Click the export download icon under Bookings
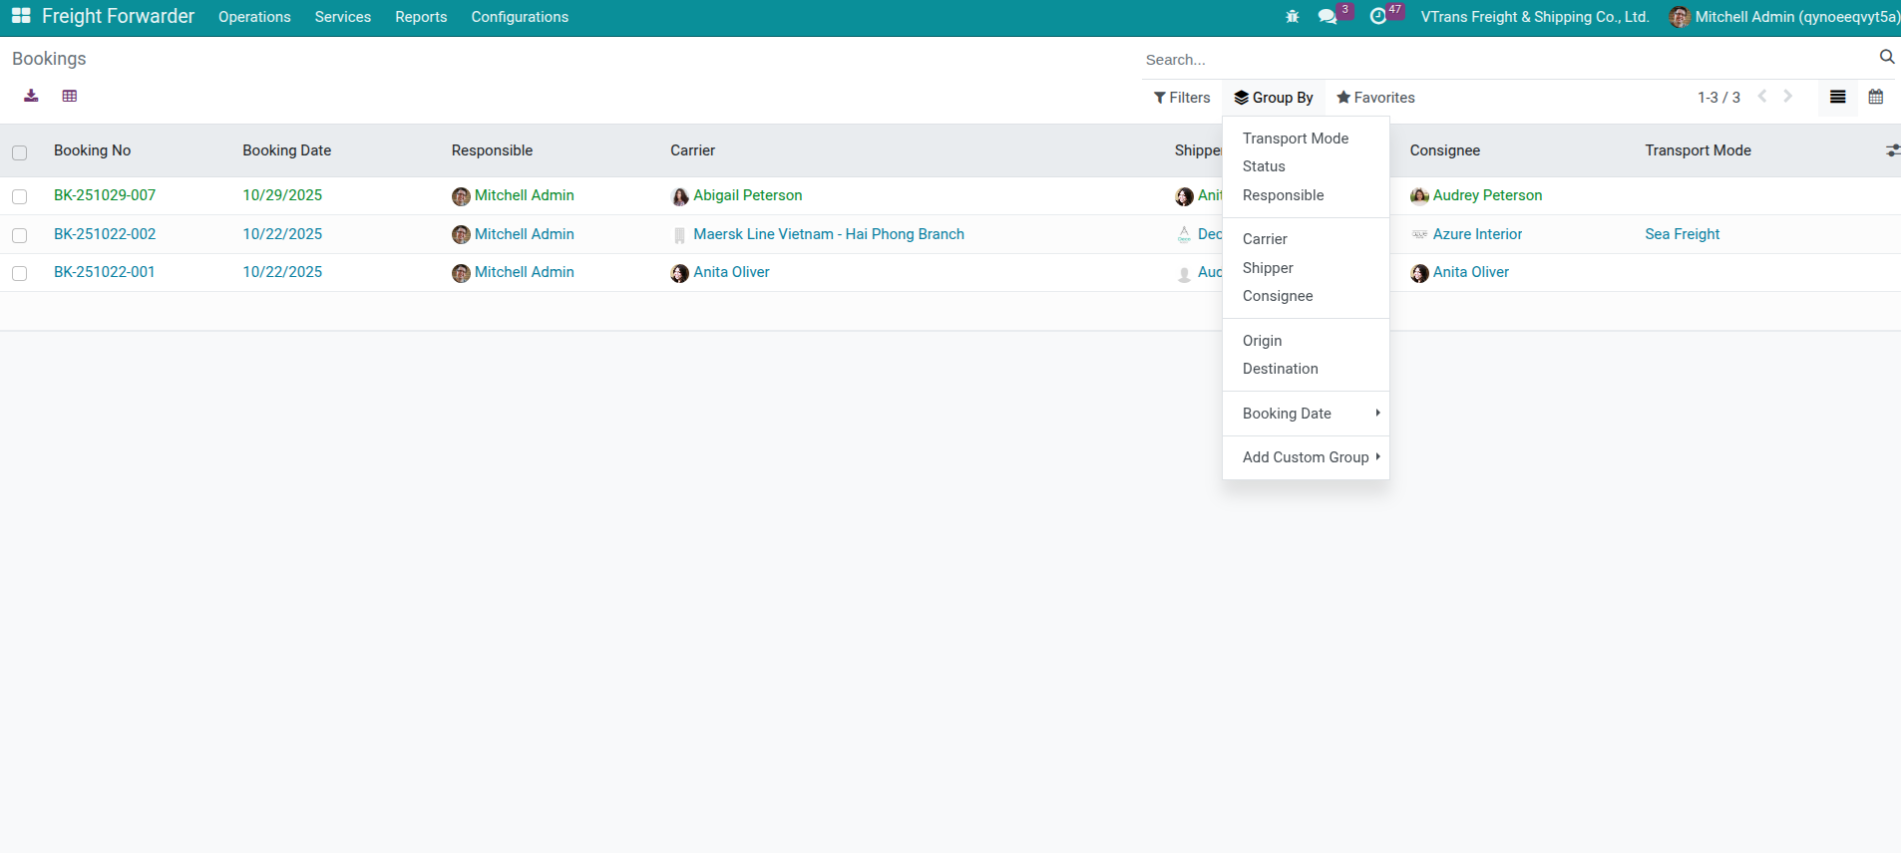The image size is (1901, 853). (31, 96)
